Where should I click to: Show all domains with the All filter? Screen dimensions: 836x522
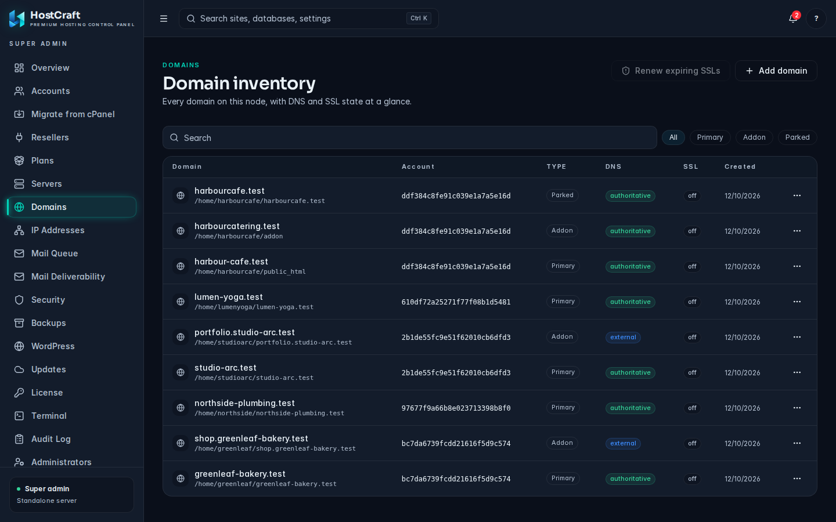(673, 137)
